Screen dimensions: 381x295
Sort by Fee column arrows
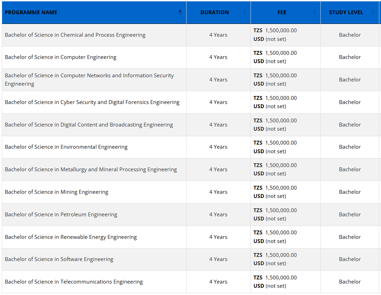(x=315, y=12)
